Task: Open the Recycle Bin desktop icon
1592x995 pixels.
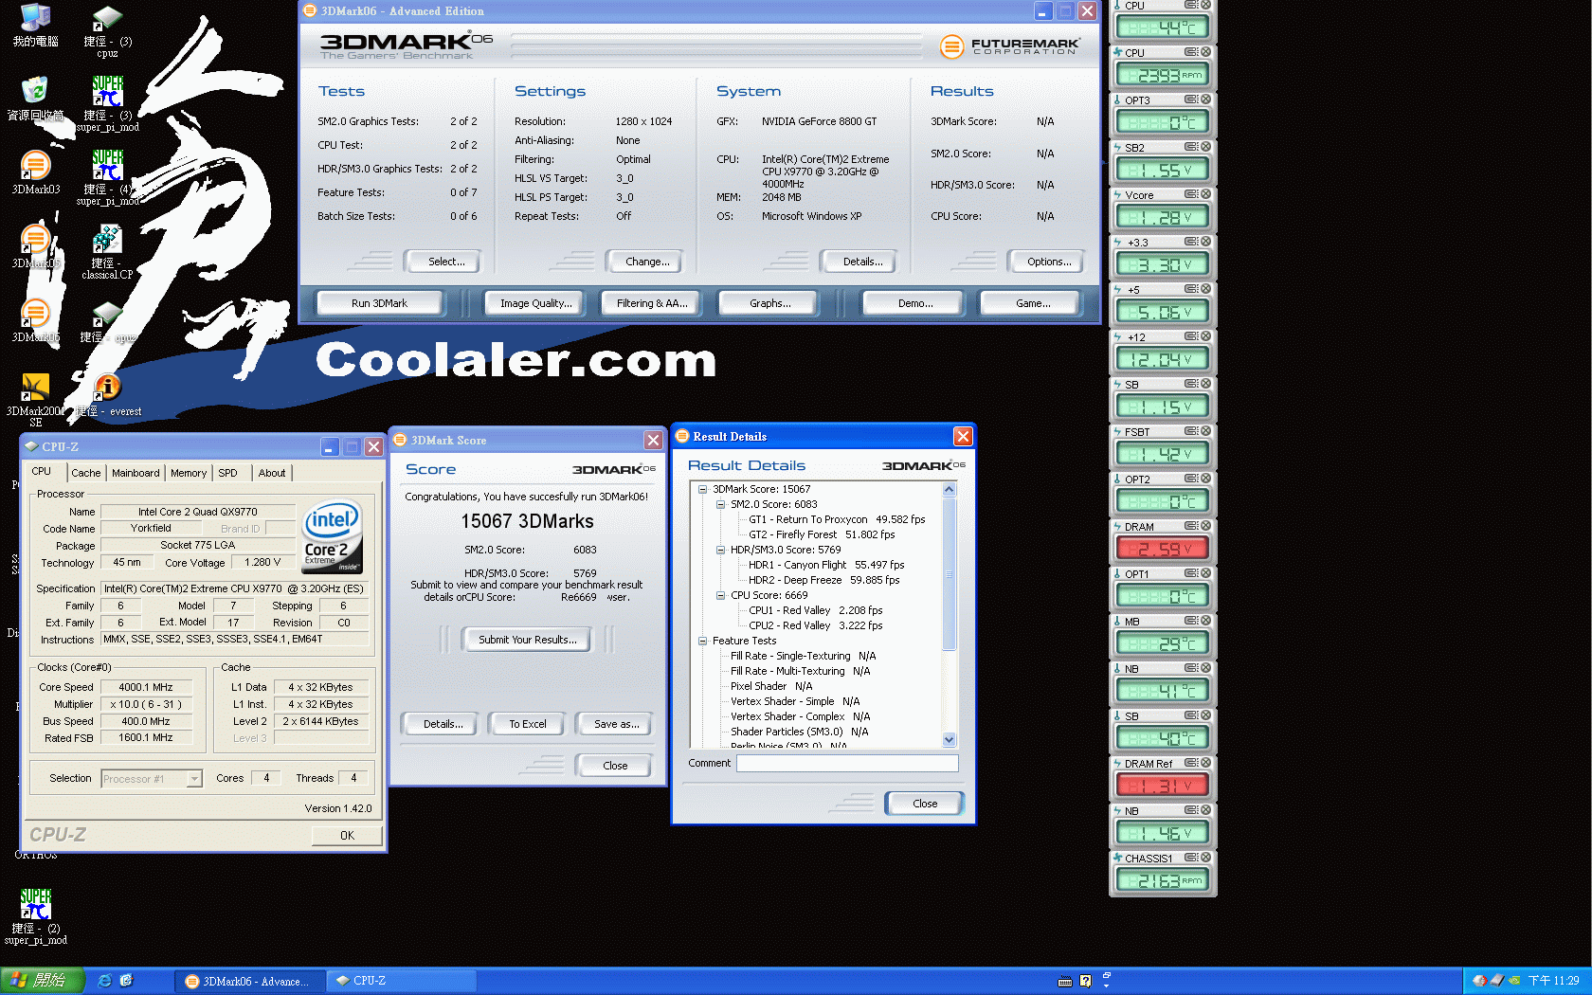Action: pyautogui.click(x=35, y=92)
